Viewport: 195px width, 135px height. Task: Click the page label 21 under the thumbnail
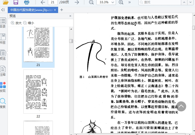click(x=38, y=65)
